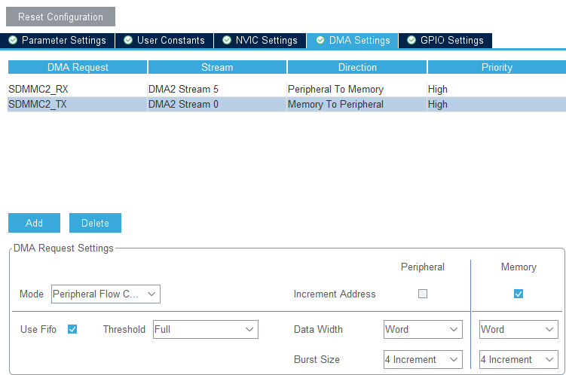
Task: Click the High priority cell of SDMMC2_TX
Action: [497, 104]
